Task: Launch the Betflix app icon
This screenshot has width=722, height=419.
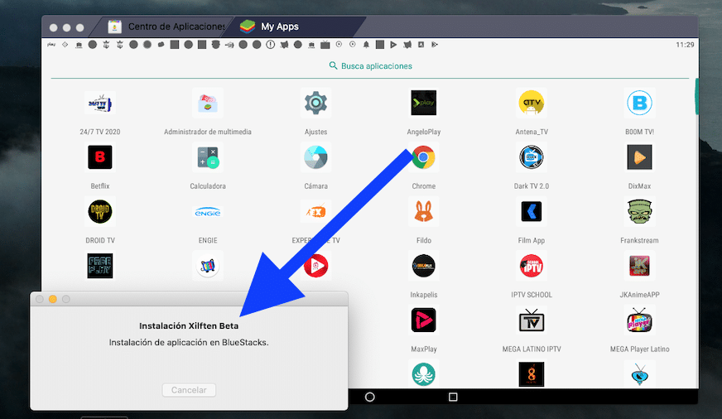Action: coord(99,157)
